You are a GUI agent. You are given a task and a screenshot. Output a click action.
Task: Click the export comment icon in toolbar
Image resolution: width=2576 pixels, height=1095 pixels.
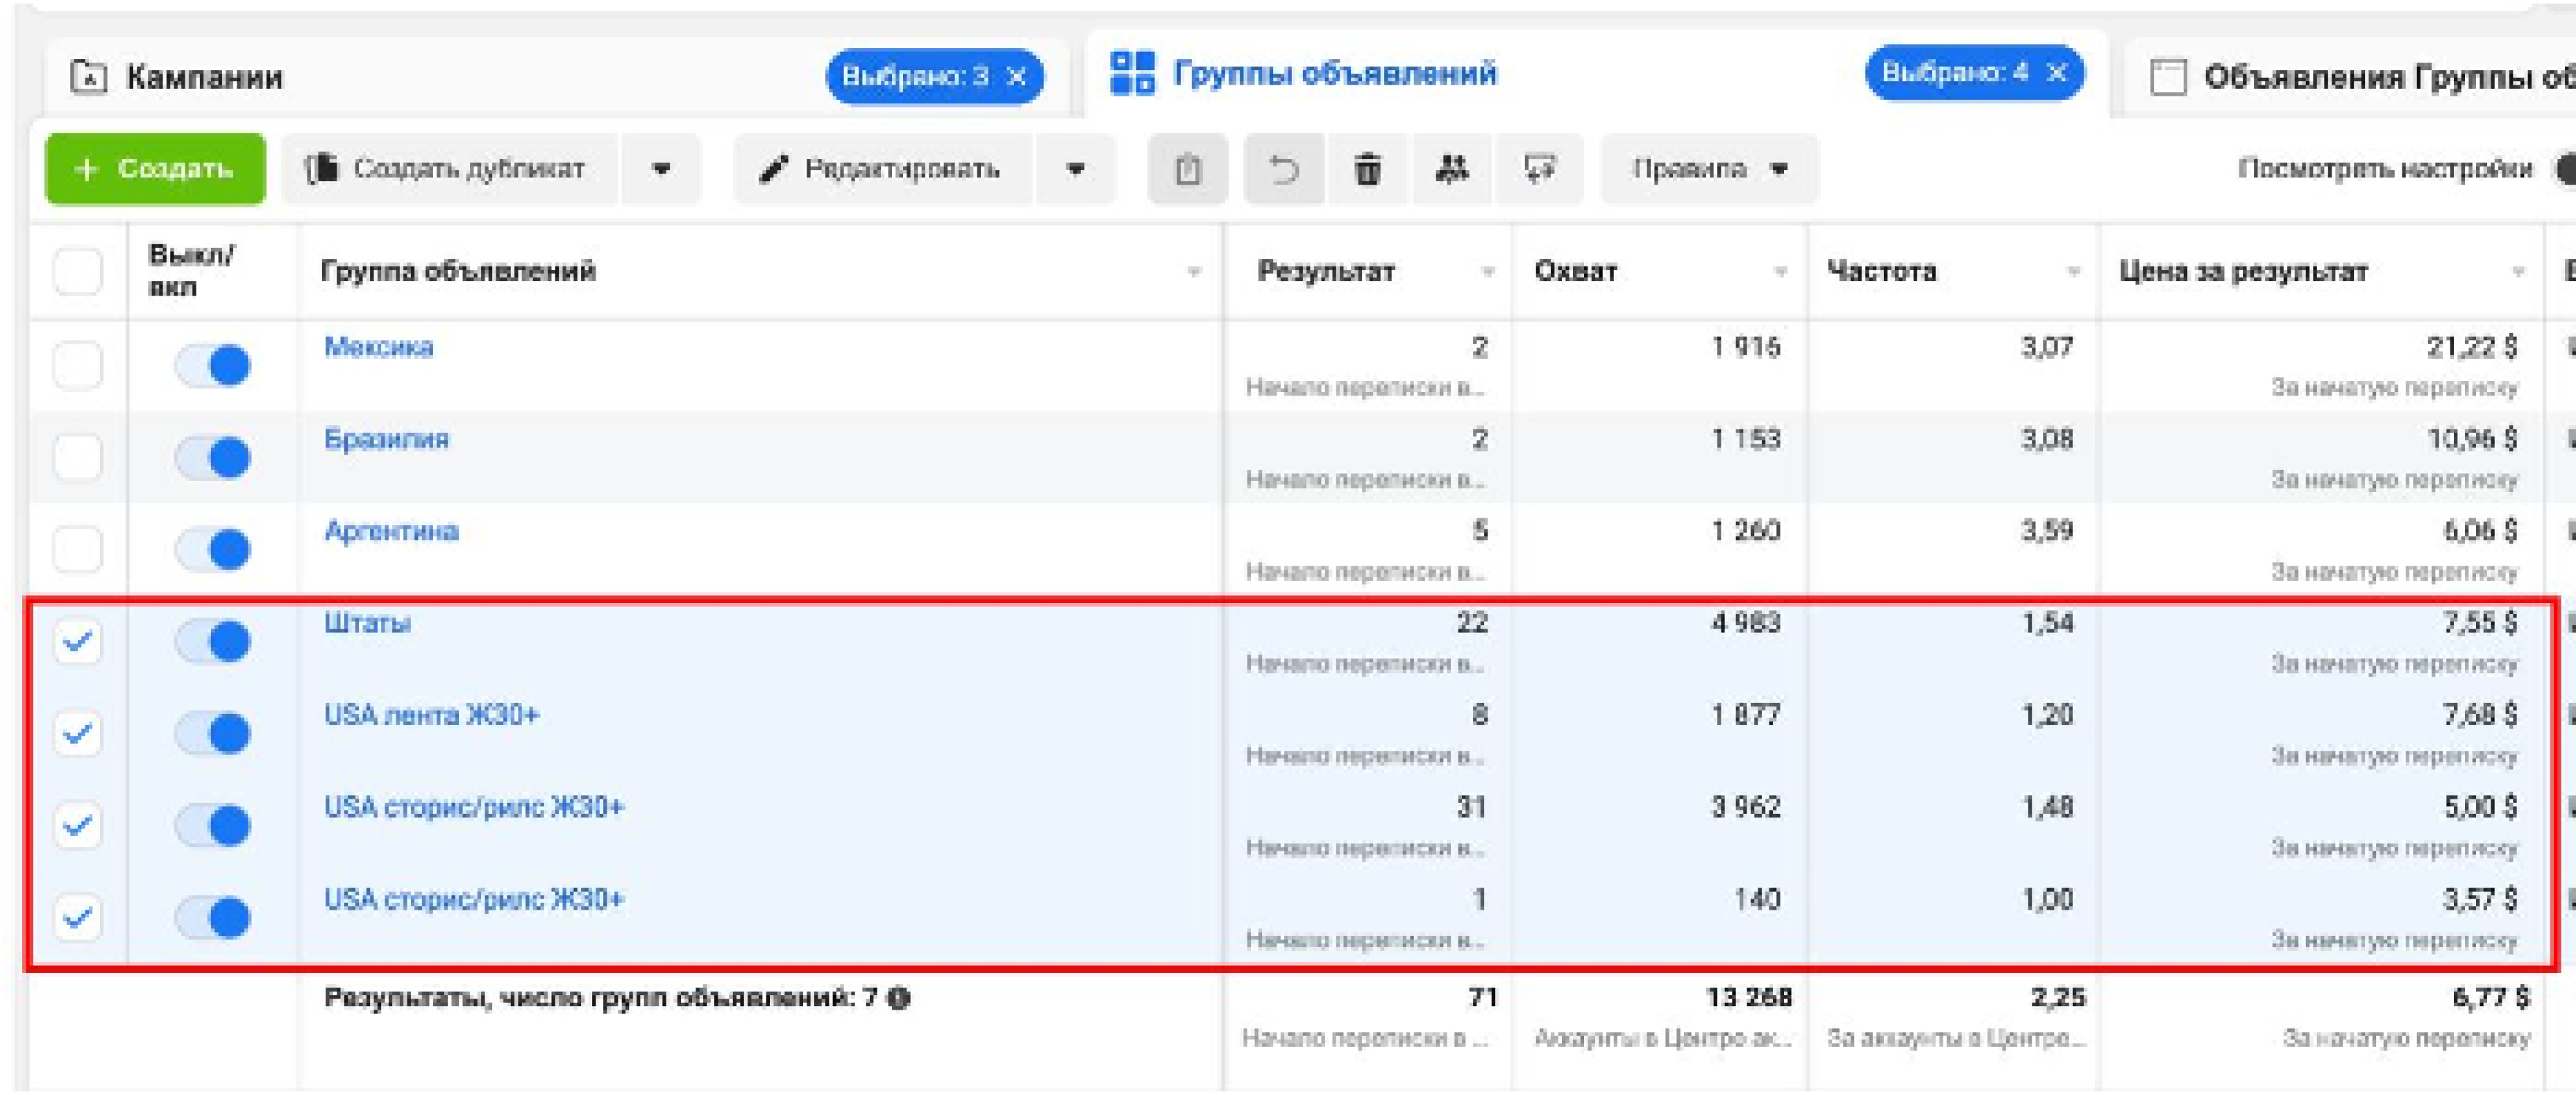(x=1539, y=169)
